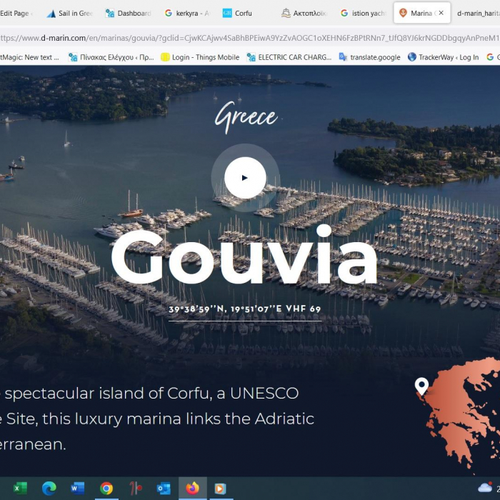Open Word from the taskbar

click(77, 489)
